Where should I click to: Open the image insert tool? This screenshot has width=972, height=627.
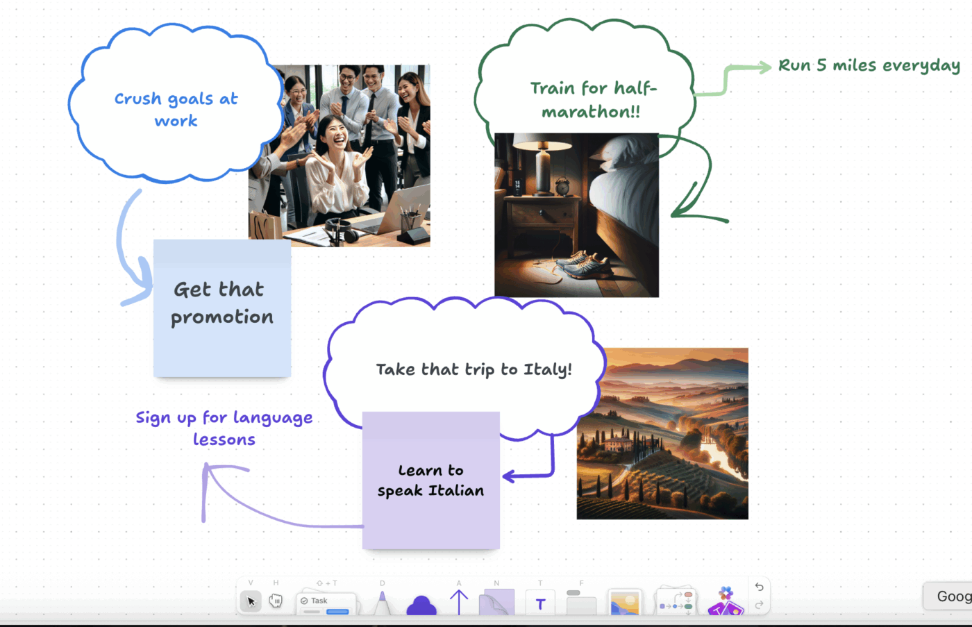point(624,603)
